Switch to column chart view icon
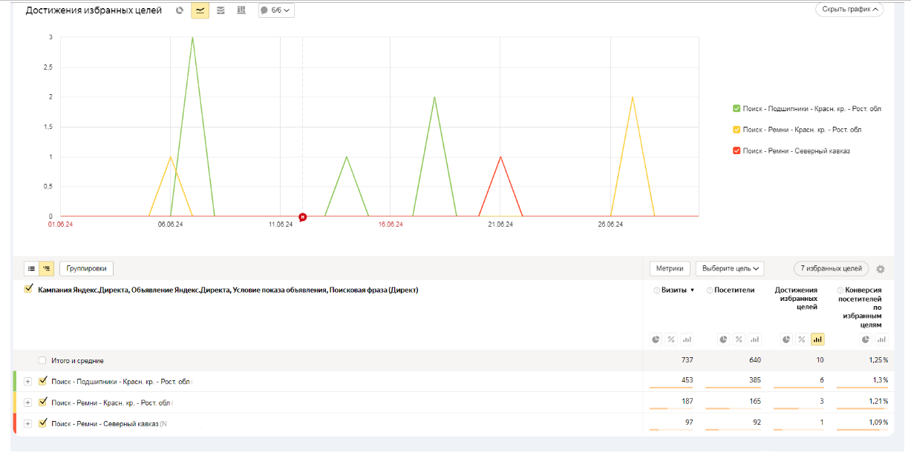911x461 pixels. click(241, 10)
